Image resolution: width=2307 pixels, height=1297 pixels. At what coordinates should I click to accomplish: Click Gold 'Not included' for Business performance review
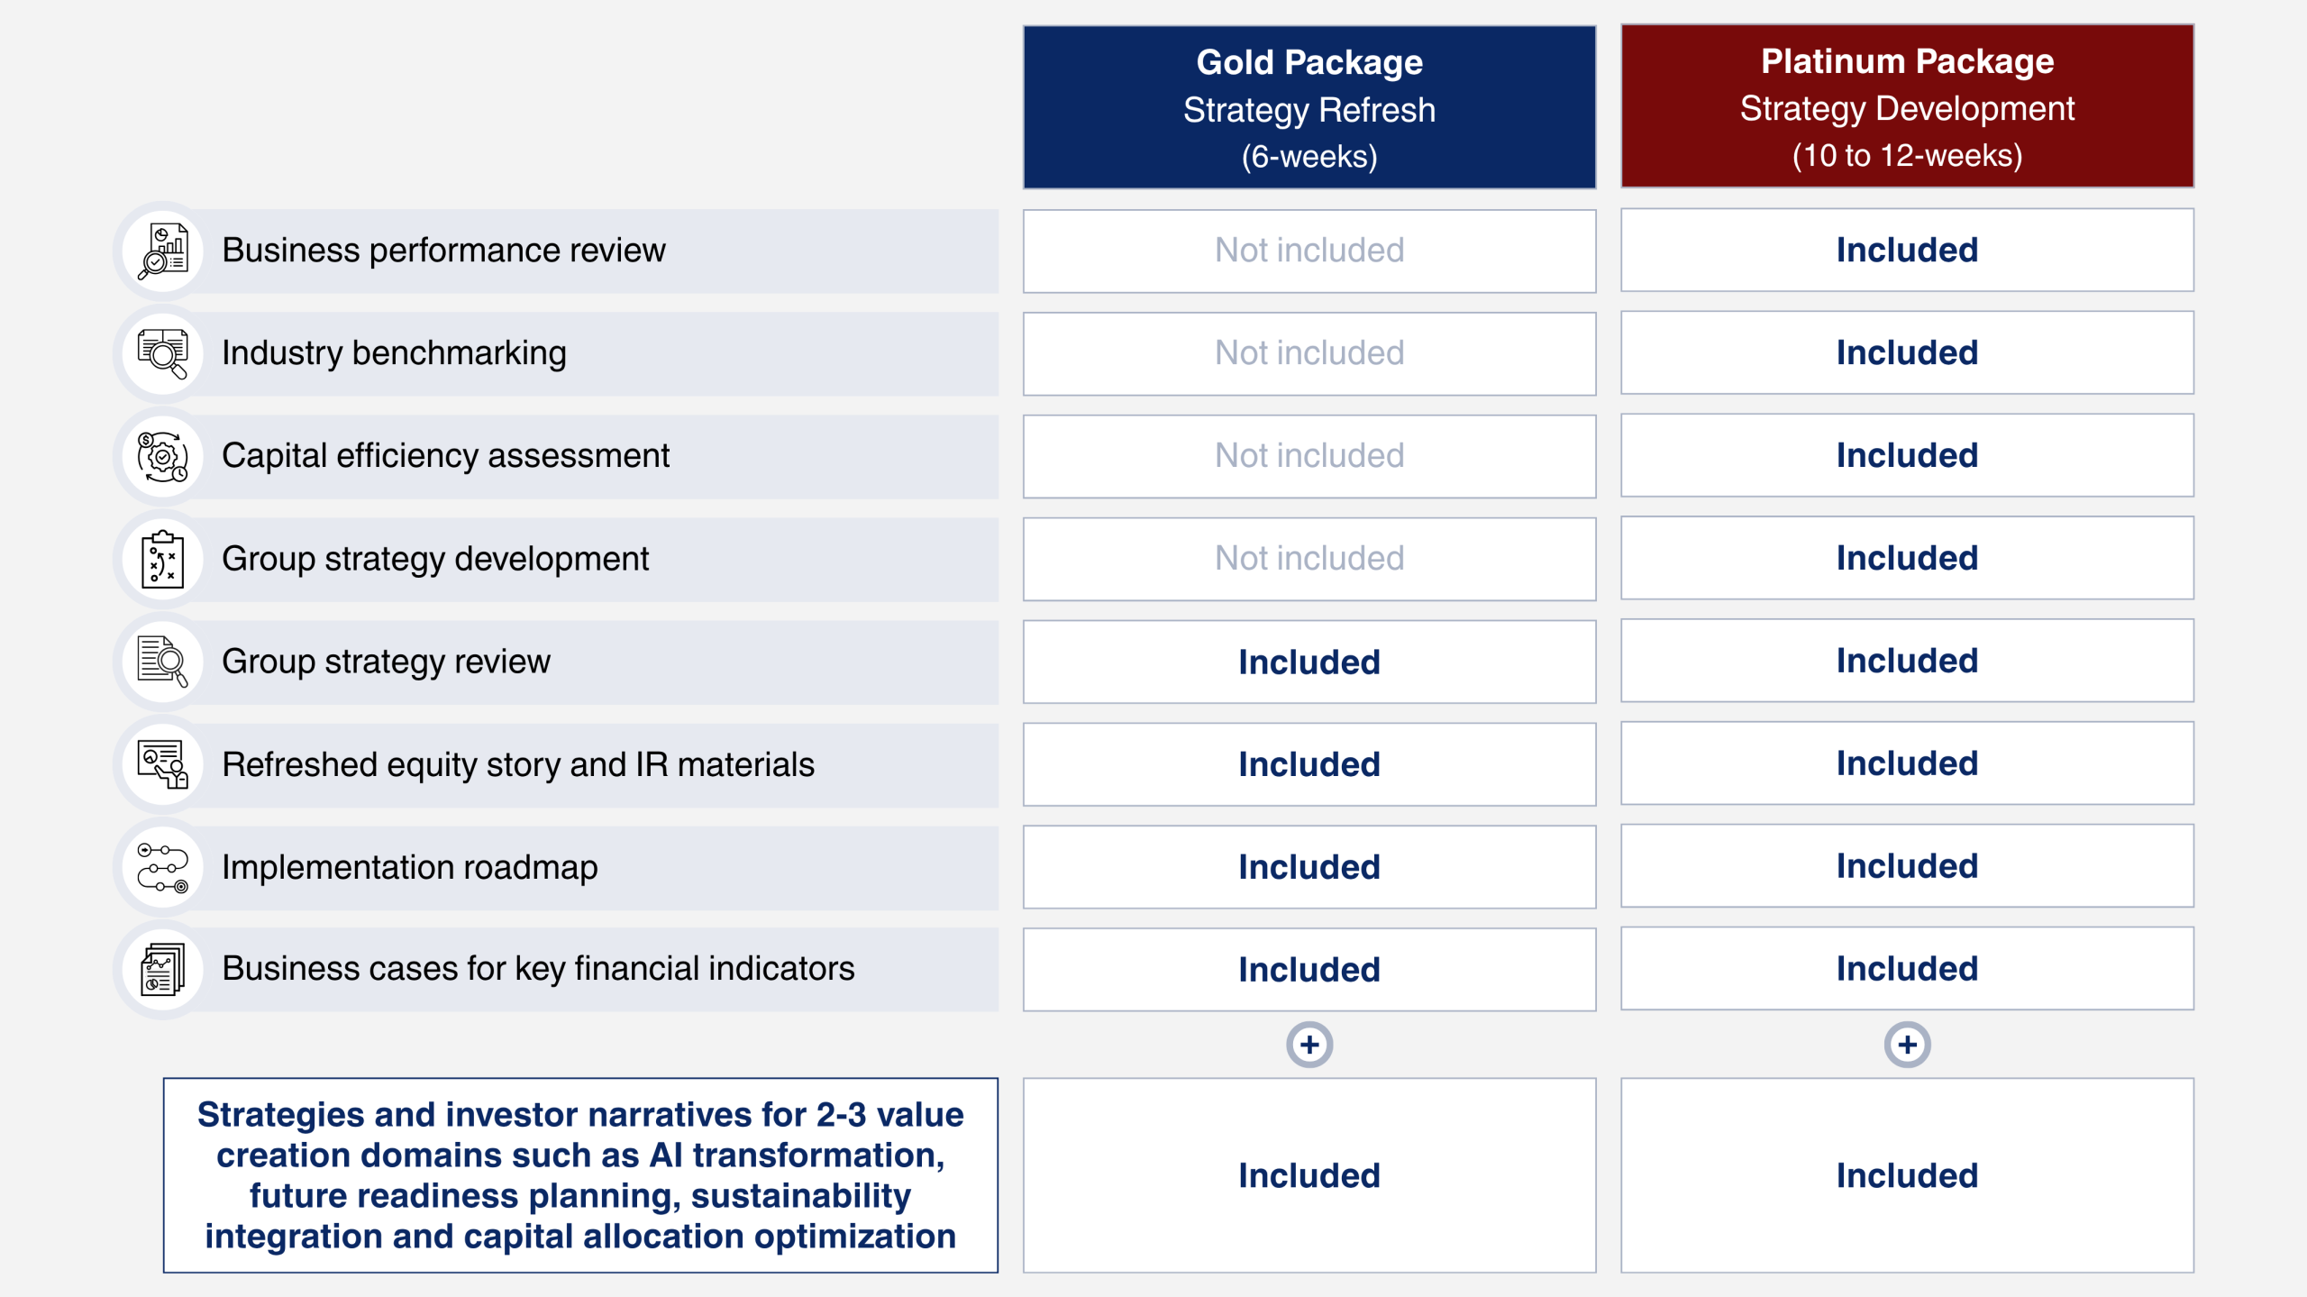(x=1309, y=251)
